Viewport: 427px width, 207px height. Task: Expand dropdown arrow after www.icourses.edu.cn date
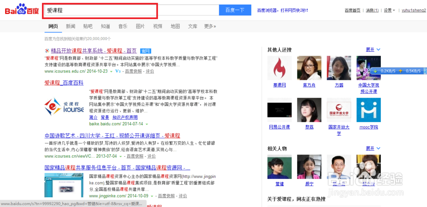tap(111, 72)
